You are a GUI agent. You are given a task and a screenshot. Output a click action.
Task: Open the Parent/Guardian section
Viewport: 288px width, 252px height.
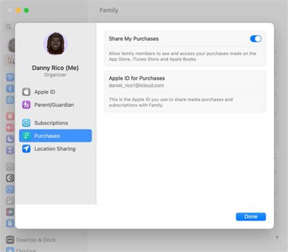(55, 105)
